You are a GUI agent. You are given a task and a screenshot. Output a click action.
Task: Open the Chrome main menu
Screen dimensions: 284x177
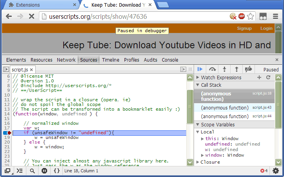pos(275,16)
